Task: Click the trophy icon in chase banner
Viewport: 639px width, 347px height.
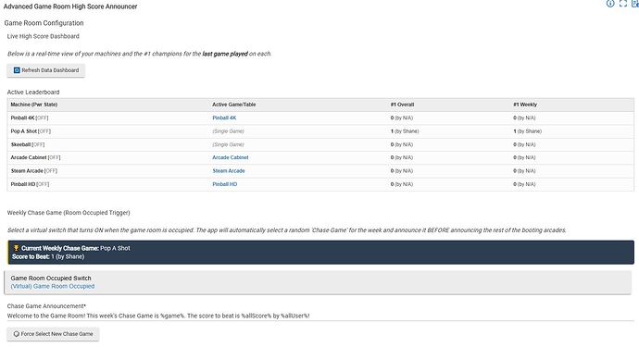Action: pyautogui.click(x=17, y=248)
